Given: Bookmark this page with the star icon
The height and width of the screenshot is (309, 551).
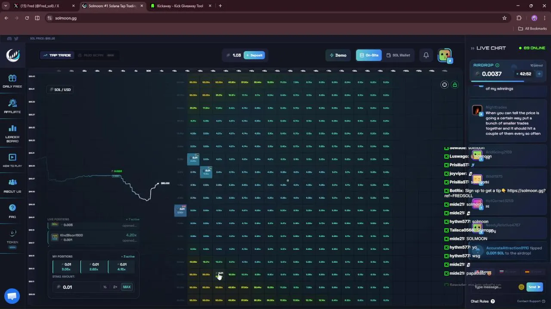Looking at the screenshot, I should (x=505, y=18).
